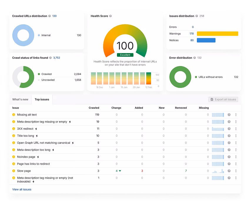The image size is (251, 204).
Task: Click the Excellent health score badge
Action: coord(125,55)
